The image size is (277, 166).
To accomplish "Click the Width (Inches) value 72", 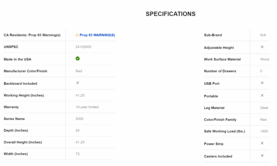I will (78, 154).
